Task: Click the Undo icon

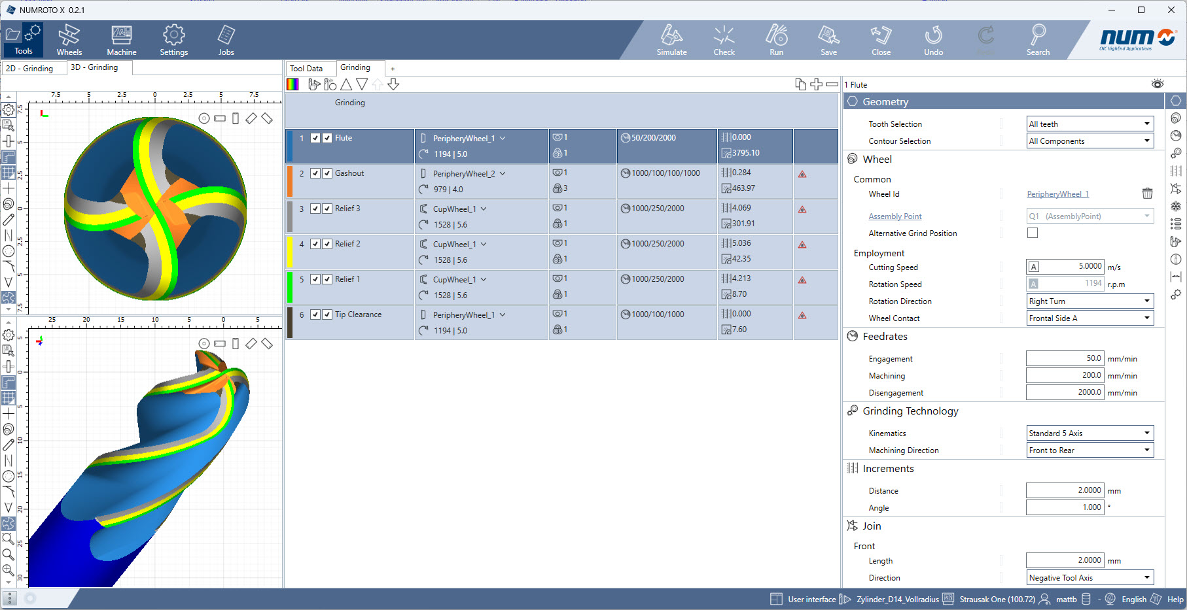Action: 933,40
